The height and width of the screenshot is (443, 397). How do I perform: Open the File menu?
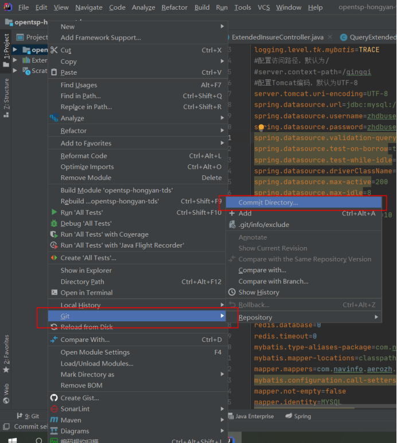(x=24, y=7)
